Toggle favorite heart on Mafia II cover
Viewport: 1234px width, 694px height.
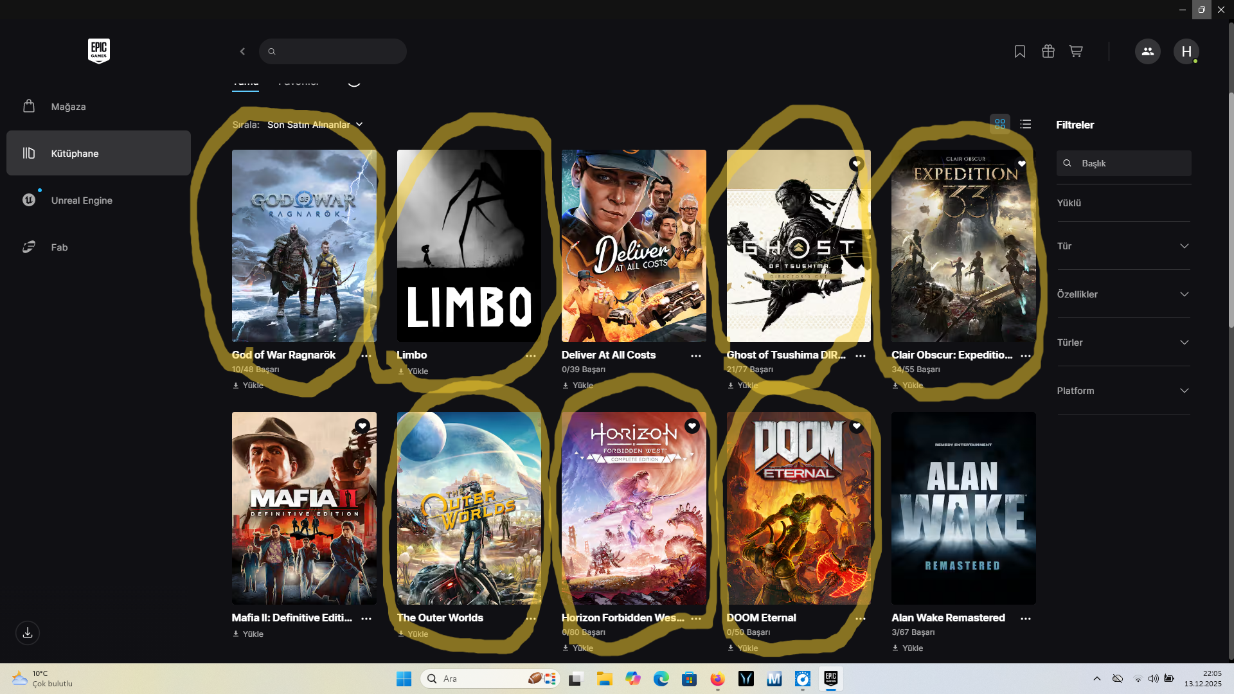tap(362, 426)
